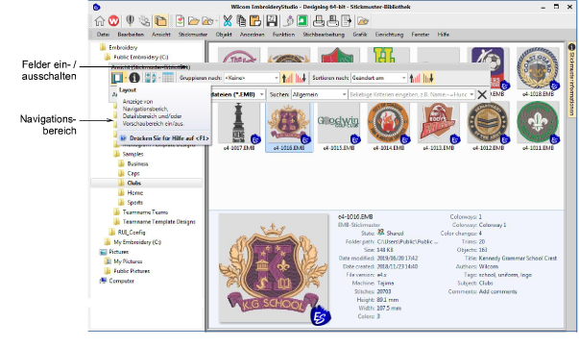
Task: Toggle descending group order icon
Action: [301, 78]
